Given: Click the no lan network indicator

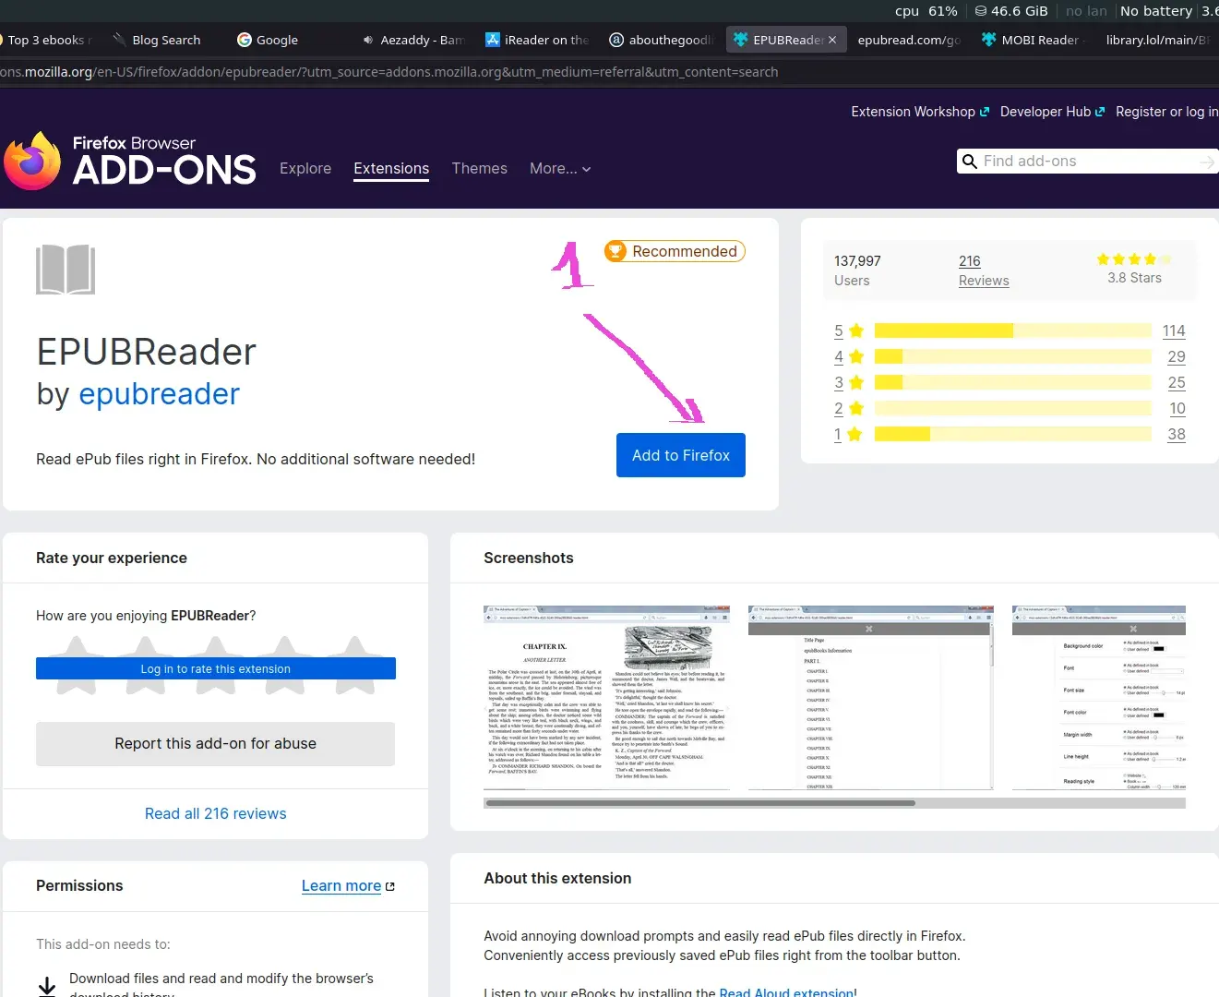Looking at the screenshot, I should point(1086,11).
